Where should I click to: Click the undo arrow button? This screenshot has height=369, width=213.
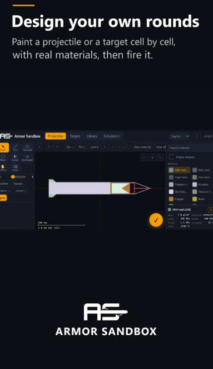pyautogui.click(x=49, y=147)
